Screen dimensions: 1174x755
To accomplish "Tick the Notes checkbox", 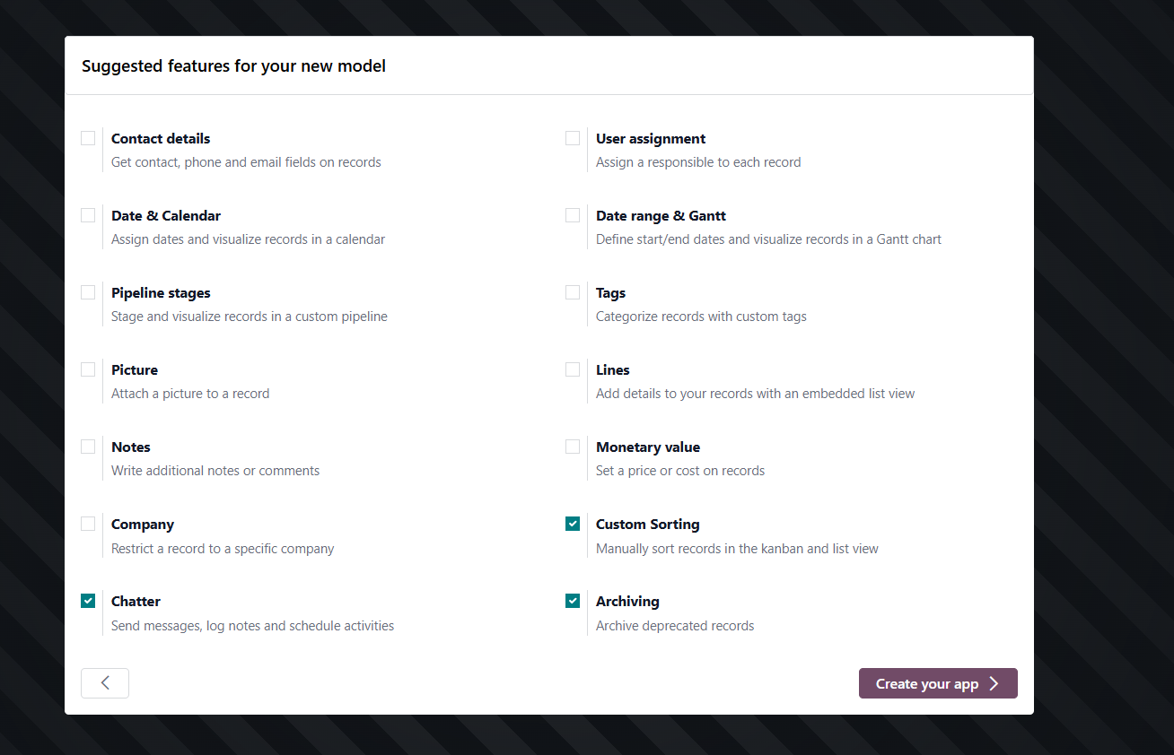I will pyautogui.click(x=88, y=447).
